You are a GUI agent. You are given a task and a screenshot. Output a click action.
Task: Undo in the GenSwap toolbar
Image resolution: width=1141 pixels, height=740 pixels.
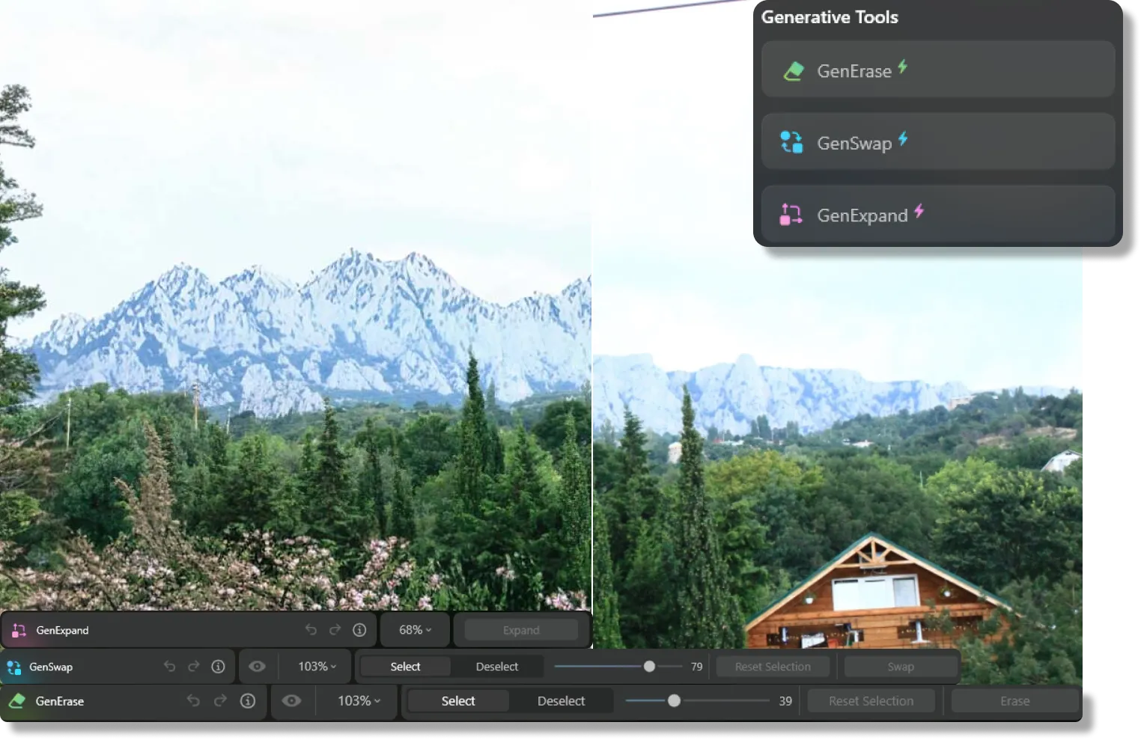click(x=170, y=666)
